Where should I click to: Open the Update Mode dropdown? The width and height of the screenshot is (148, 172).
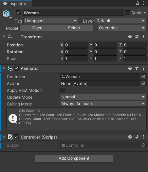pyautogui.click(x=103, y=97)
